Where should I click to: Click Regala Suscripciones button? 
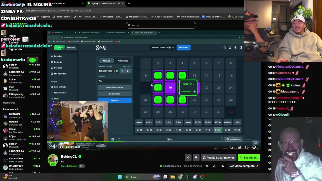pyautogui.click(x=218, y=158)
